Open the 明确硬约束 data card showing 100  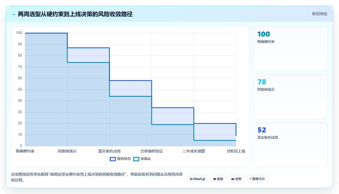290,49
